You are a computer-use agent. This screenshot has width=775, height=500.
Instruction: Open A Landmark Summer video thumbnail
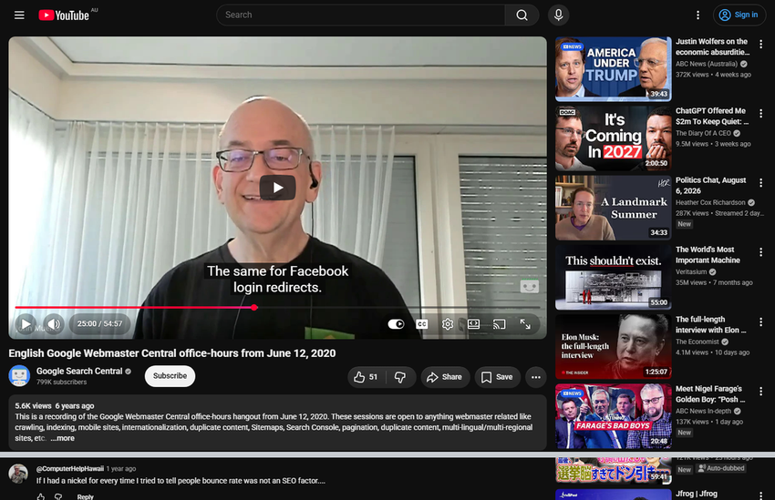(614, 208)
